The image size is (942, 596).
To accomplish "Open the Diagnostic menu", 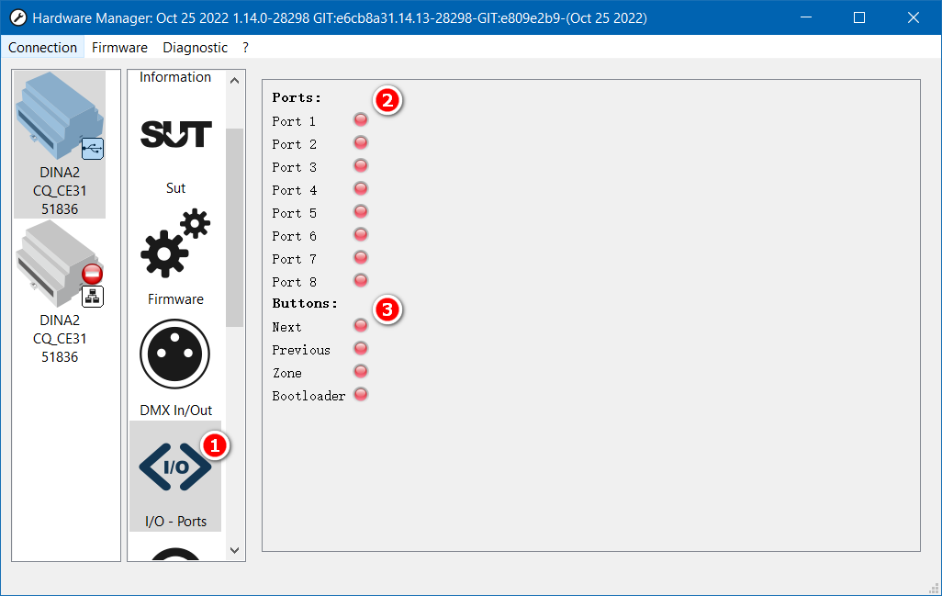I will 195,48.
